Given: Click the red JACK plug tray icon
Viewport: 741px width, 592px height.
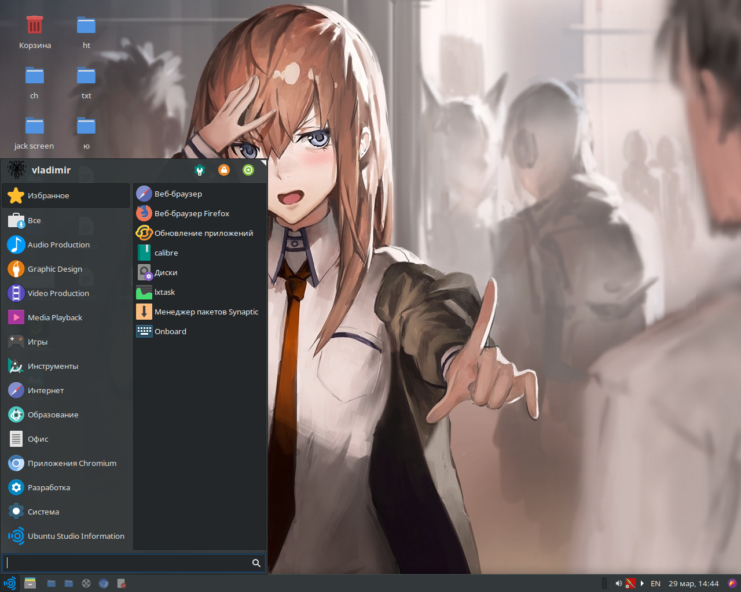Looking at the screenshot, I should [x=630, y=583].
